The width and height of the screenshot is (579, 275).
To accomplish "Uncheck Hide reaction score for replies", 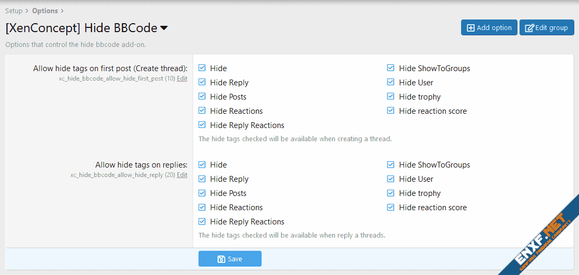I will click(x=391, y=208).
